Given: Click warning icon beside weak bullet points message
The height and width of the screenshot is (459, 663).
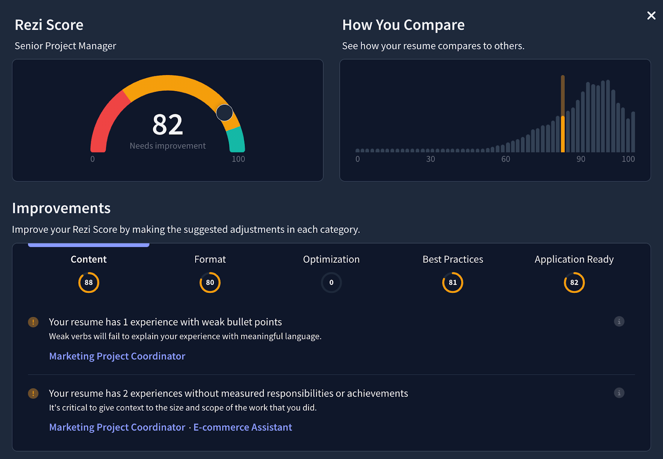Looking at the screenshot, I should (x=33, y=322).
